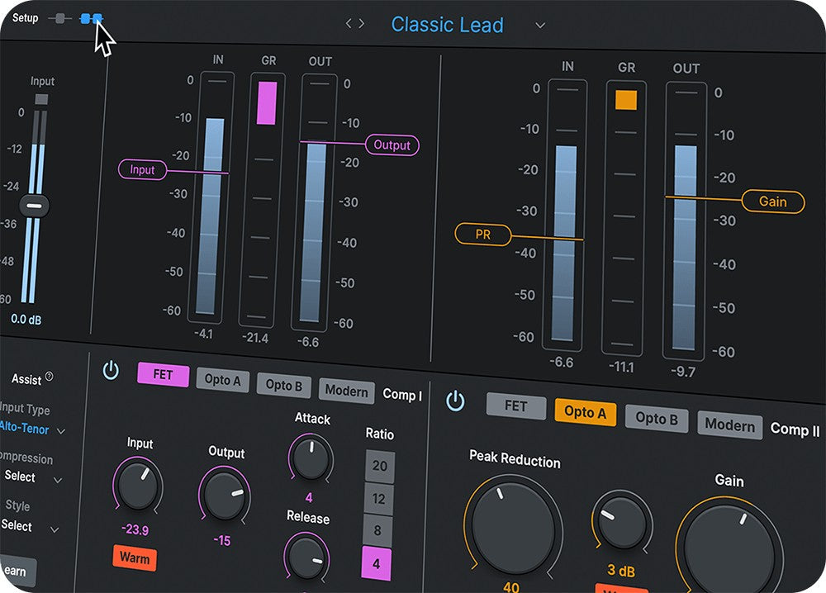Set ratio to 12
The image size is (826, 593).
click(x=379, y=499)
